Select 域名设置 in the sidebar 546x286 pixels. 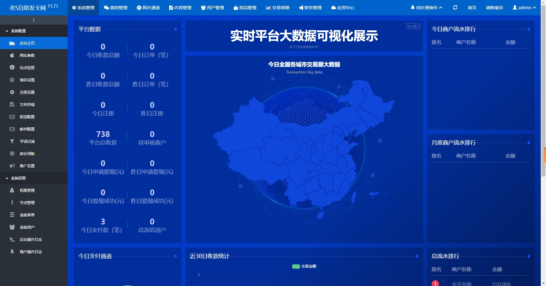pyautogui.click(x=34, y=80)
